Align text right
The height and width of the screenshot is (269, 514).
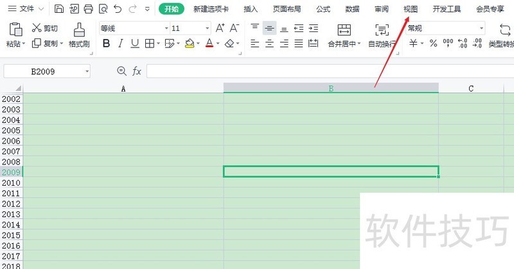[284, 43]
